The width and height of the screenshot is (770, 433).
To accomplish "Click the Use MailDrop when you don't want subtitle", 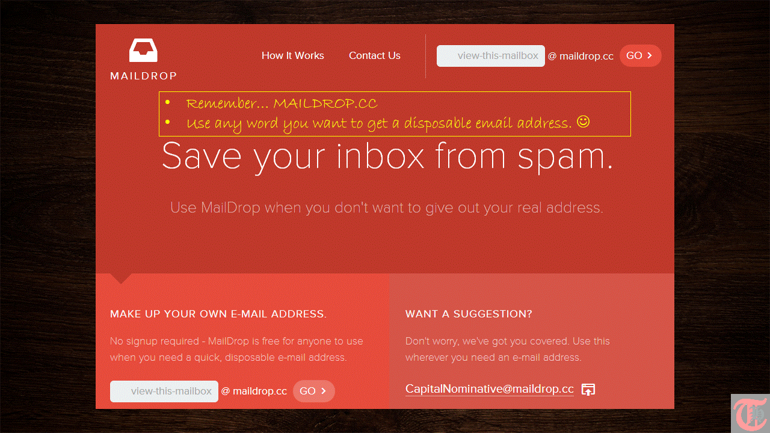I will point(387,208).
